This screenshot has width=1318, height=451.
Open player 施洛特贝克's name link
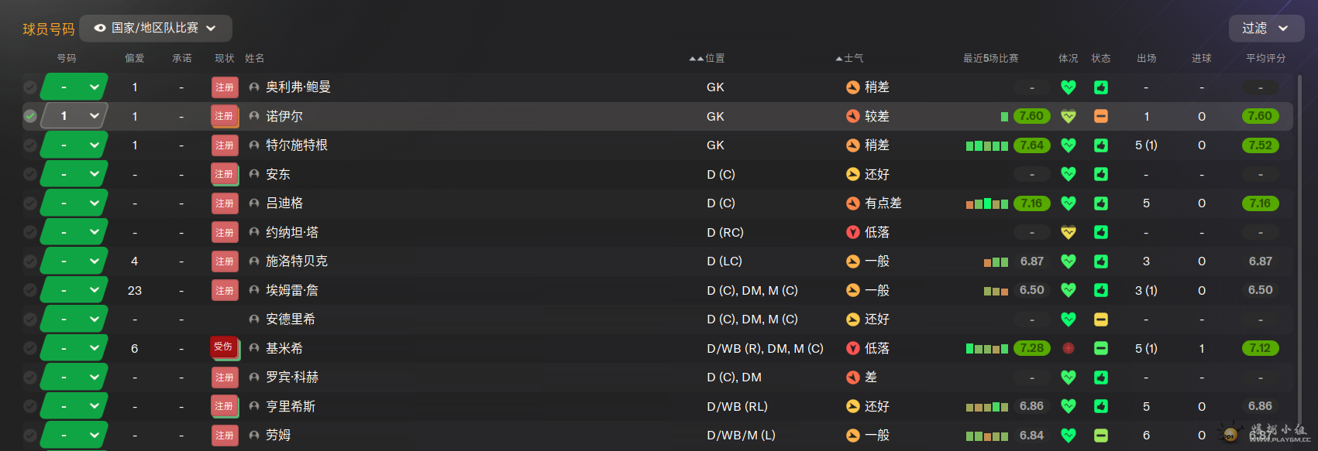click(297, 261)
